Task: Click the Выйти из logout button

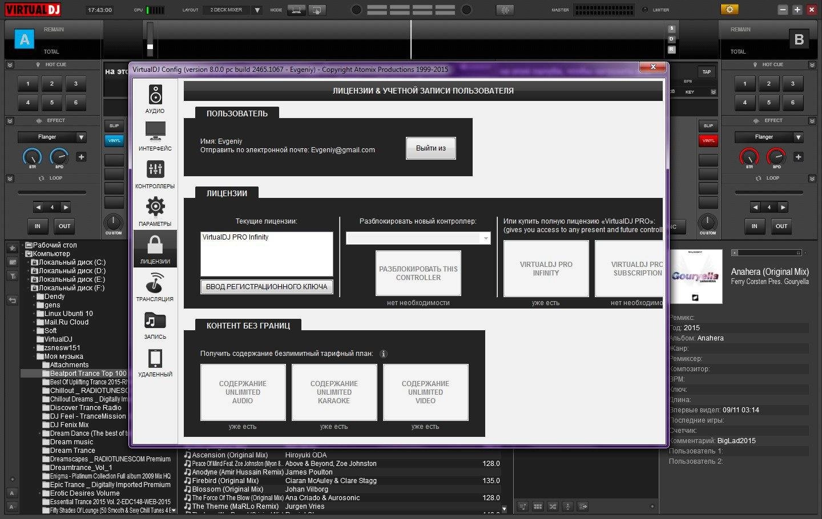Action: [431, 148]
